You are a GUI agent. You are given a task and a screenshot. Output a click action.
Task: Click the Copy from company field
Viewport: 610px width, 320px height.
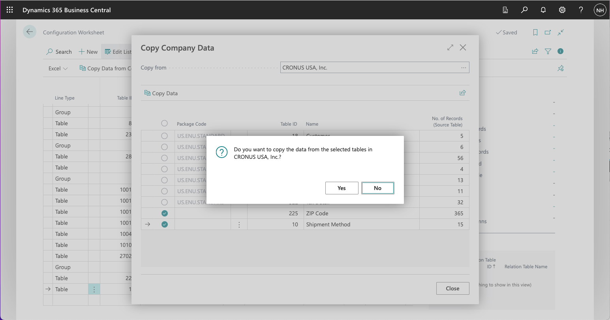[369, 68]
